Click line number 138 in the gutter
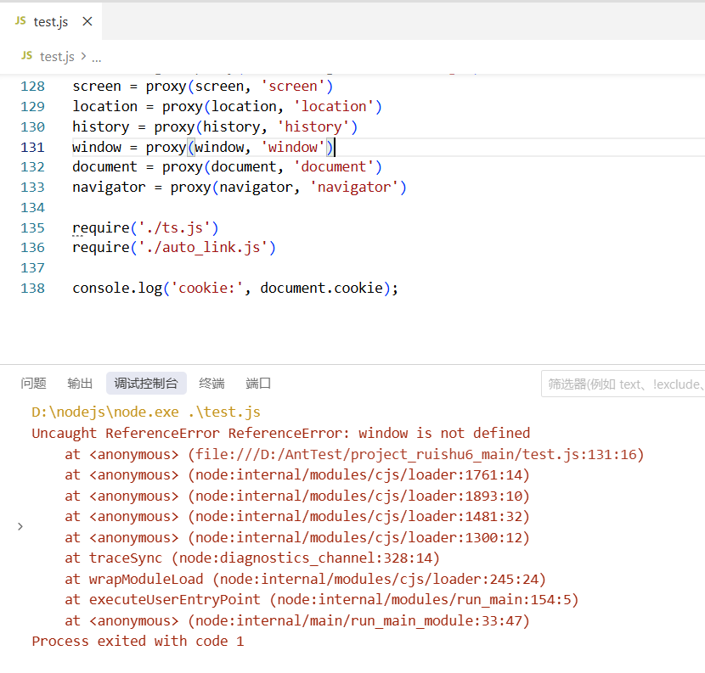Image resolution: width=705 pixels, height=673 pixels. [32, 289]
